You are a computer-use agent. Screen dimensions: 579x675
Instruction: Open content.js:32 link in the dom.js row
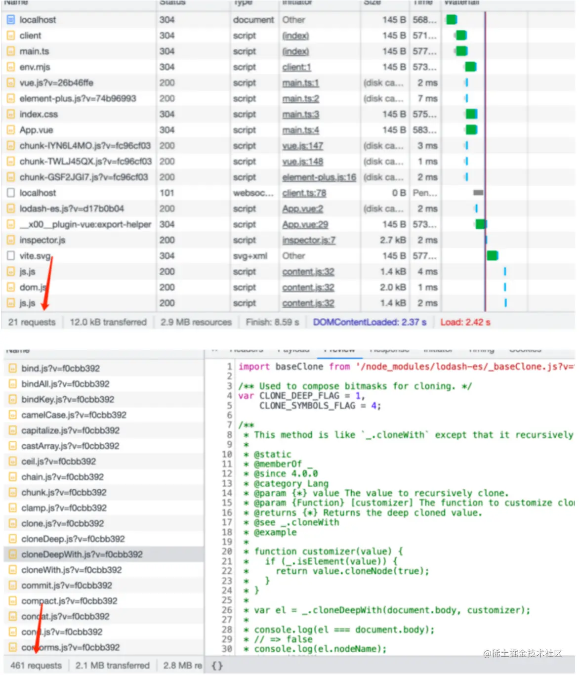point(308,287)
